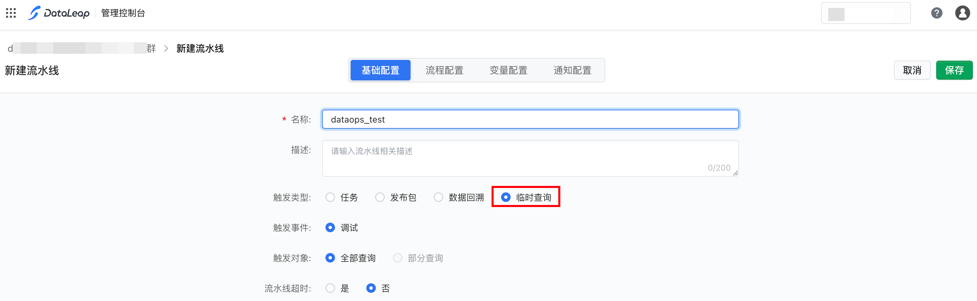This screenshot has width=977, height=301.
Task: Select the 任务 trigger type
Action: click(330, 197)
